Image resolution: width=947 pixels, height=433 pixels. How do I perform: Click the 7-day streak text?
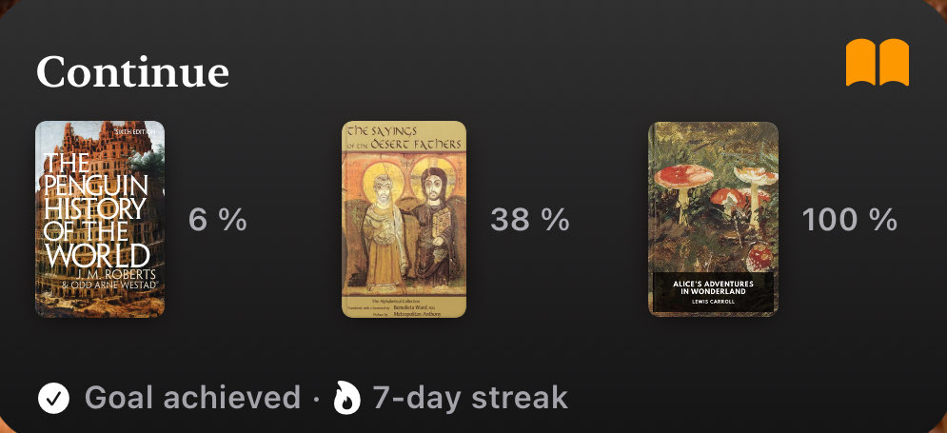tap(470, 398)
